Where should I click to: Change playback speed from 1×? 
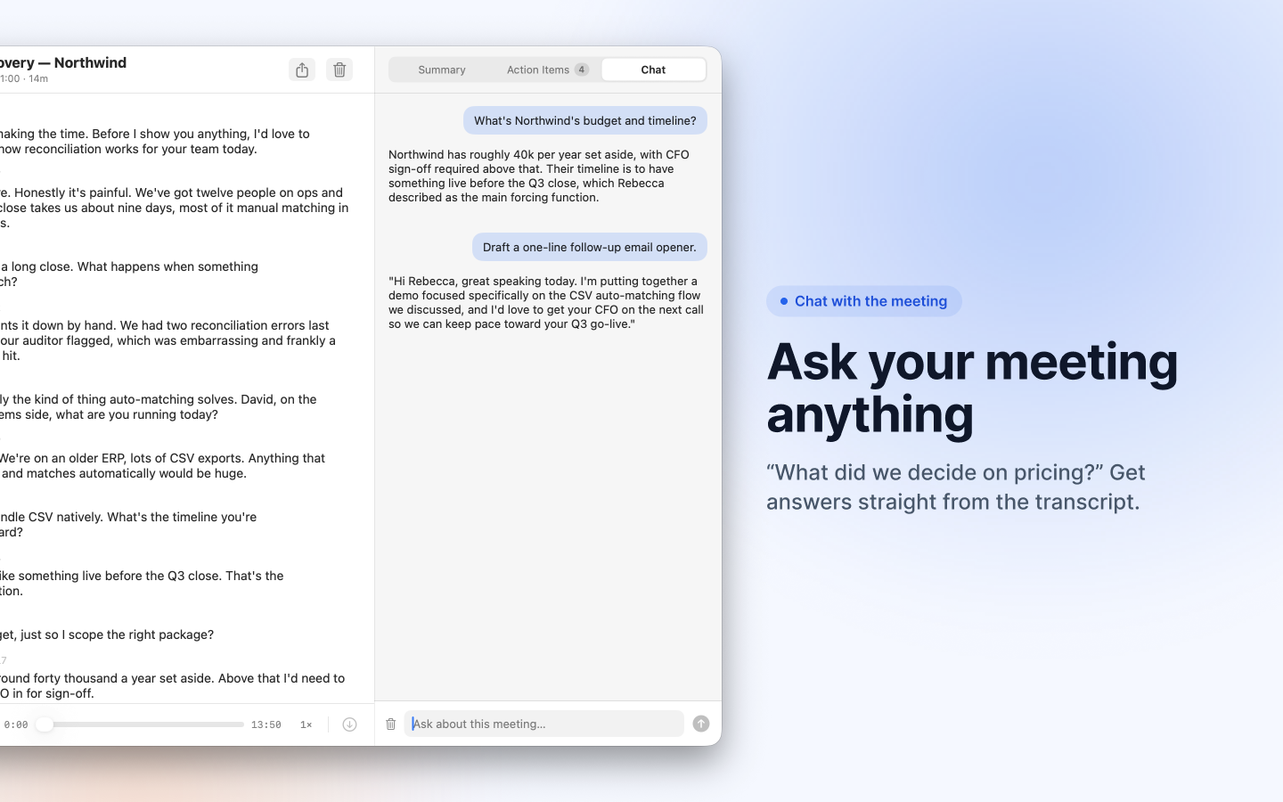[306, 724]
